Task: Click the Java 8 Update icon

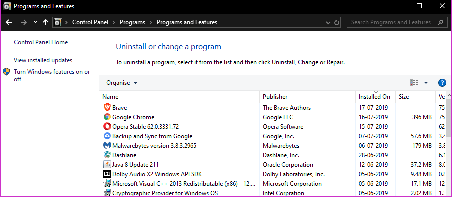Action: point(107,165)
